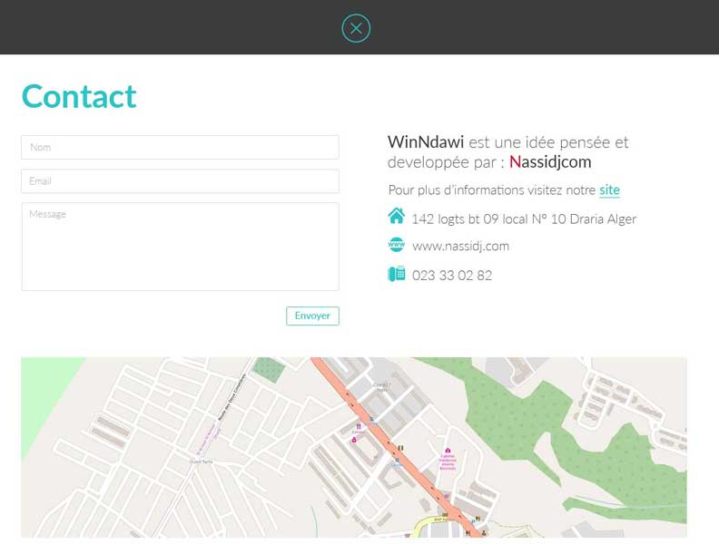This screenshot has height=544, width=719.
Task: Click the www globe icon
Action: (x=396, y=245)
